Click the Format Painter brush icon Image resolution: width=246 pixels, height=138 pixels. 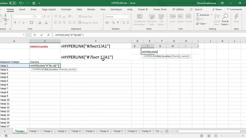pyautogui.click(x=5, y=24)
